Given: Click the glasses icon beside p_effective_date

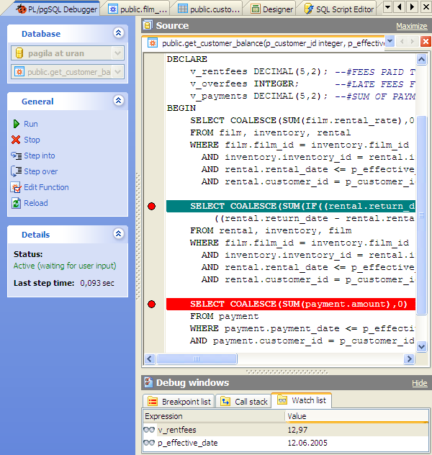Looking at the screenshot, I should click(x=149, y=443).
